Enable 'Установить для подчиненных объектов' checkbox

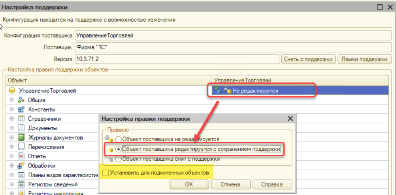(x=106, y=173)
